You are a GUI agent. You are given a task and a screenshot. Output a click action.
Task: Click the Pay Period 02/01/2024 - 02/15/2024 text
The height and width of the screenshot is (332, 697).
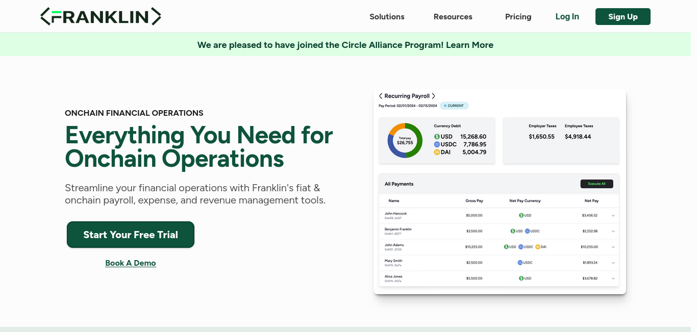point(408,106)
